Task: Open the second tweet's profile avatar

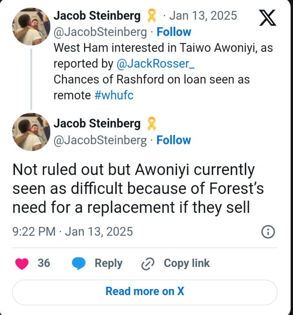Action: pyautogui.click(x=31, y=132)
